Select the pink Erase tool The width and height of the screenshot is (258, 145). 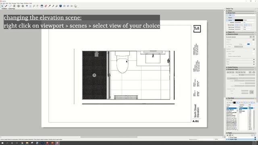tap(46, 6)
